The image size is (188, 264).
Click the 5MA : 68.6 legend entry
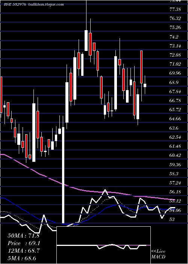[x=22, y=258]
